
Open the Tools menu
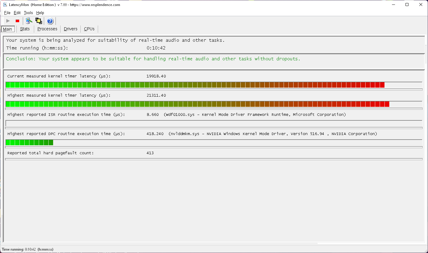[x=28, y=13]
